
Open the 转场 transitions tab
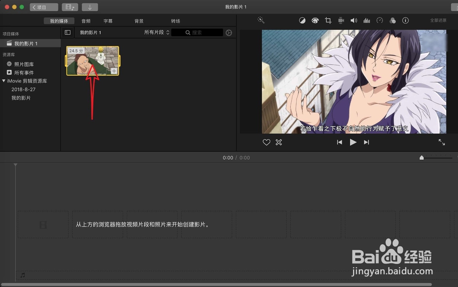coord(175,21)
